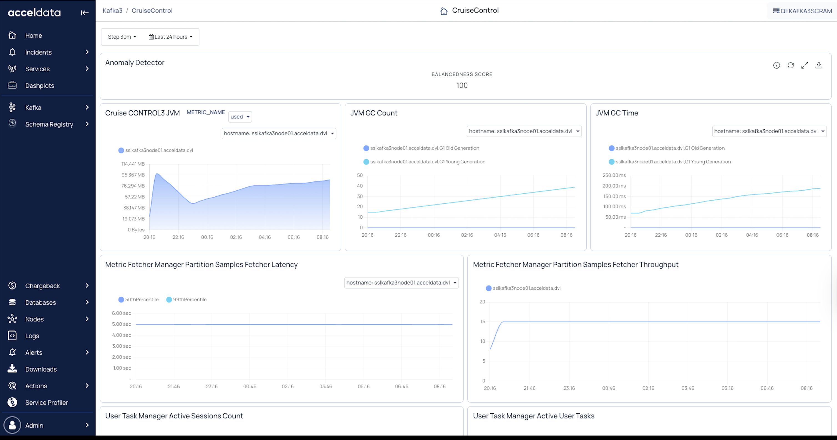Expand the Chargeback submenu chevron

[87, 285]
